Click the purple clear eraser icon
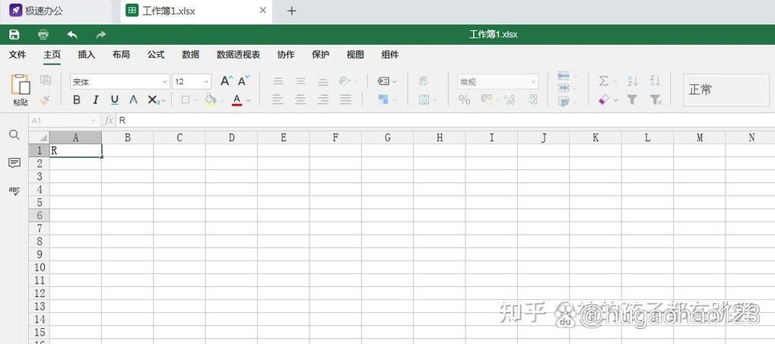This screenshot has width=775, height=344. pyautogui.click(x=603, y=99)
